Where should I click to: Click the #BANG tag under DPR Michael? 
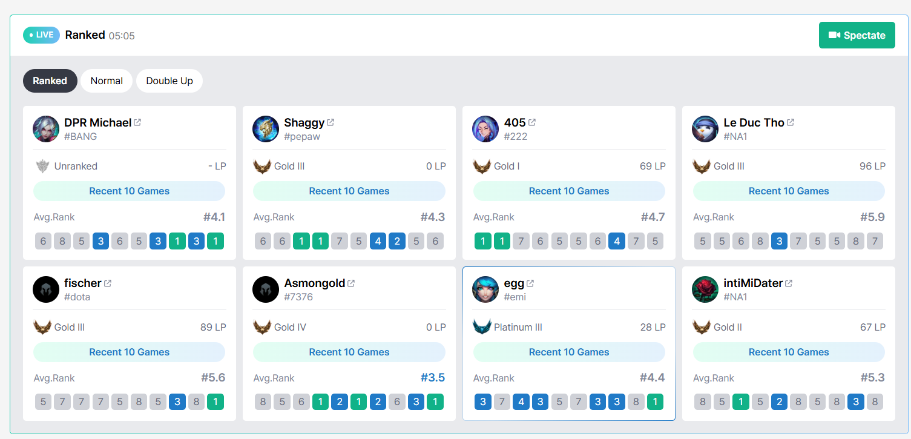(81, 136)
